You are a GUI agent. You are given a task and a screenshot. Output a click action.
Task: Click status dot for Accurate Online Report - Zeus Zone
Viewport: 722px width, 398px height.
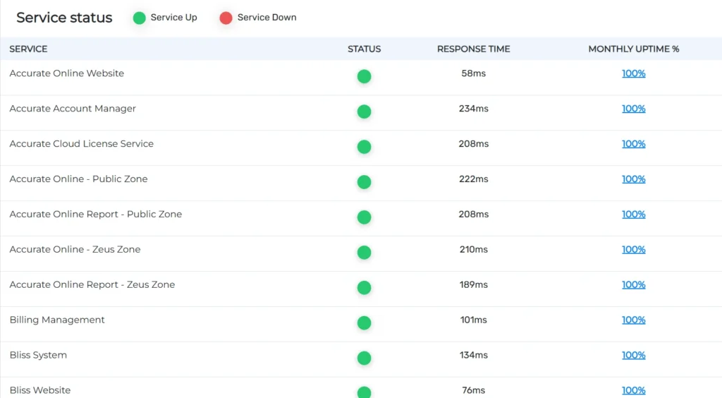tap(365, 287)
